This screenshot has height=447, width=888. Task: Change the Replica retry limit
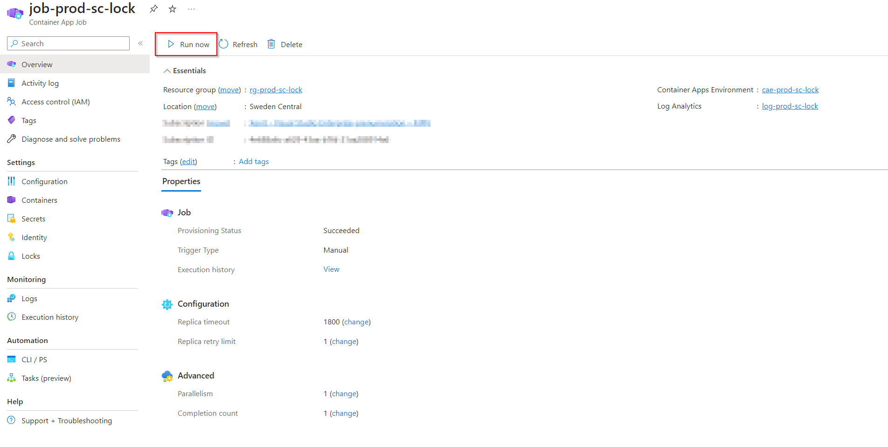(x=344, y=341)
